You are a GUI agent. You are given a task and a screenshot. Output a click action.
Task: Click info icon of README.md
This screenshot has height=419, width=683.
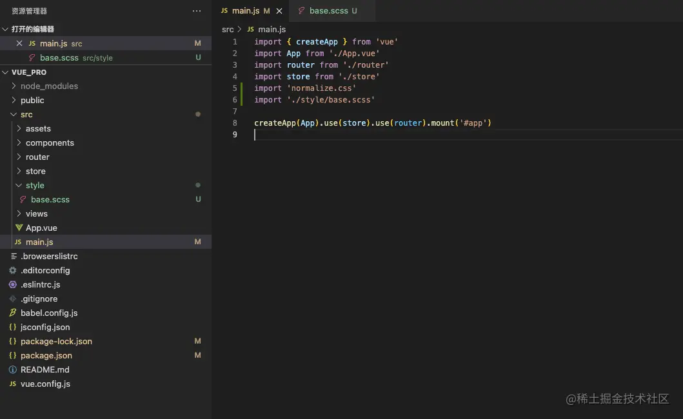point(13,370)
